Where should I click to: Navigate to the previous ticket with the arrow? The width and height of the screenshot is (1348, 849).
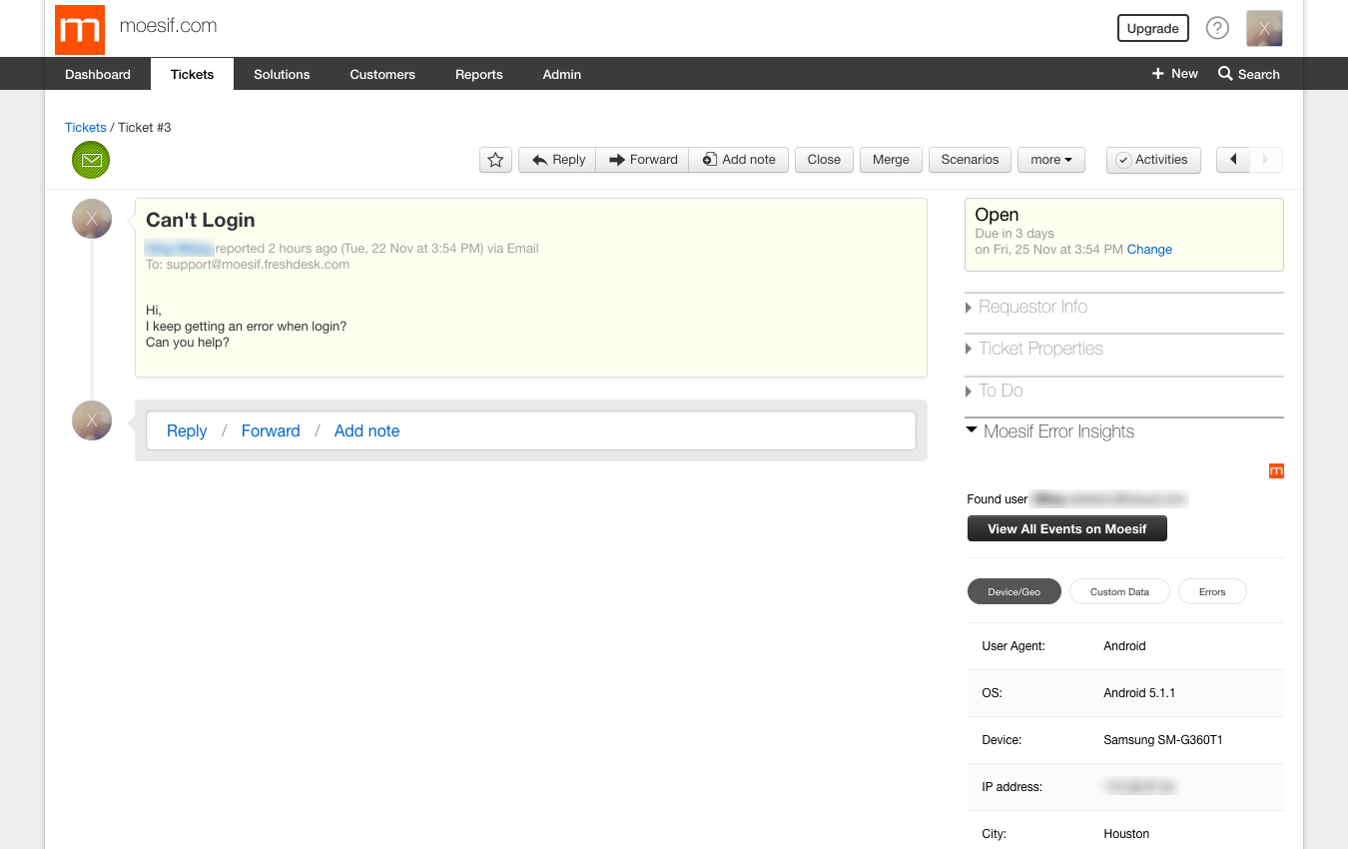(1232, 159)
